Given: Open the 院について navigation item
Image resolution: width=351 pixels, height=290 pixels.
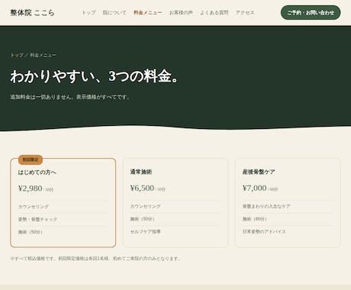Looking at the screenshot, I should point(114,12).
